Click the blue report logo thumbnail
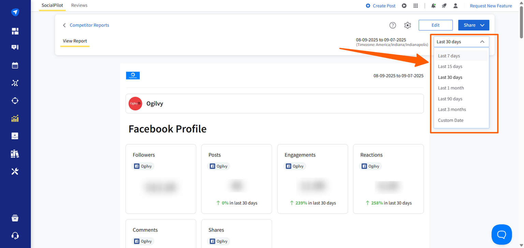Screen dimensions: 524x248 click(133, 76)
